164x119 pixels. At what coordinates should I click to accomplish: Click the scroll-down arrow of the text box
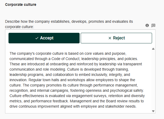(153, 111)
